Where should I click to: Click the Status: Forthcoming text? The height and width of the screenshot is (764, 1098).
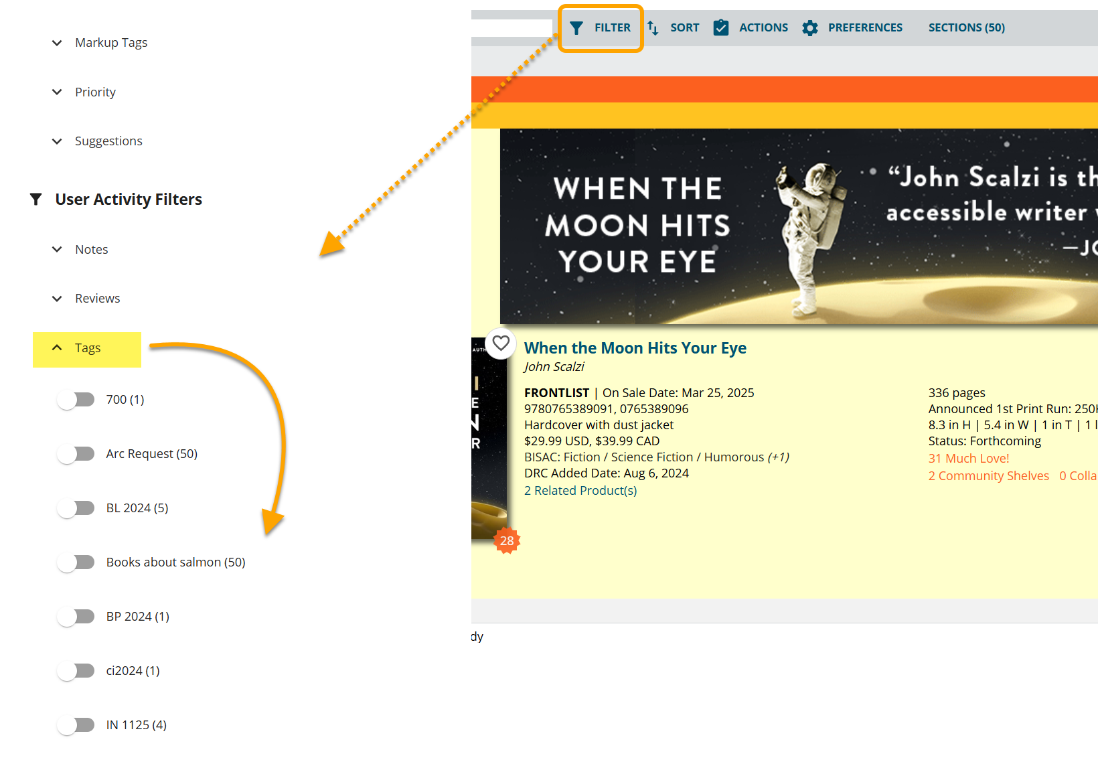(984, 441)
